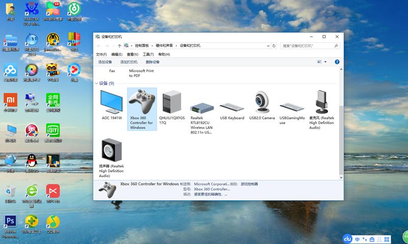
Task: Click the 添加打印机 button
Action: tap(129, 62)
